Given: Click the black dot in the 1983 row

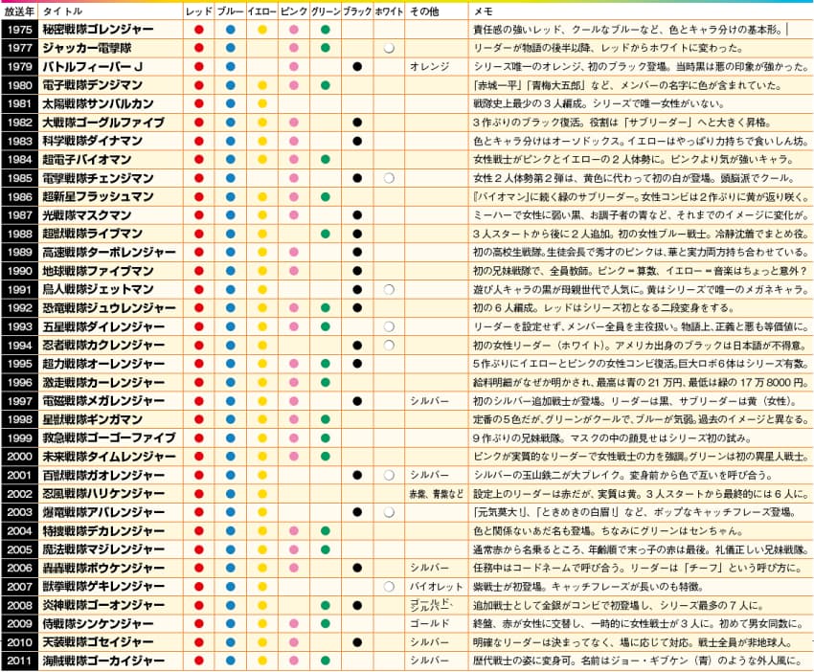Looking at the screenshot, I should pyautogui.click(x=357, y=141).
